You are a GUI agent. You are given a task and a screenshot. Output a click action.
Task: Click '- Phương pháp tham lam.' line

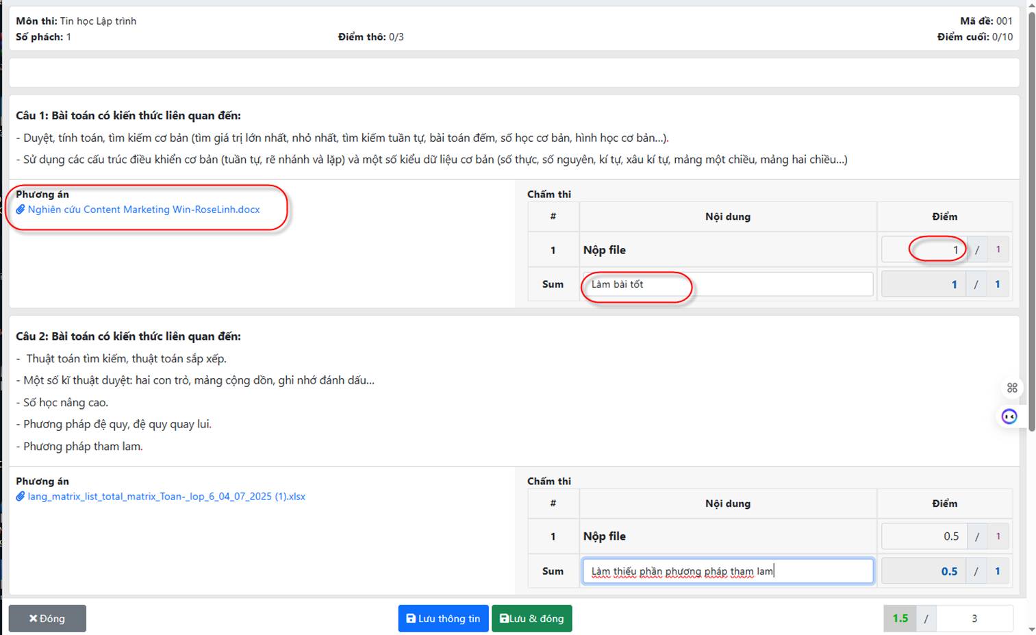79,447
